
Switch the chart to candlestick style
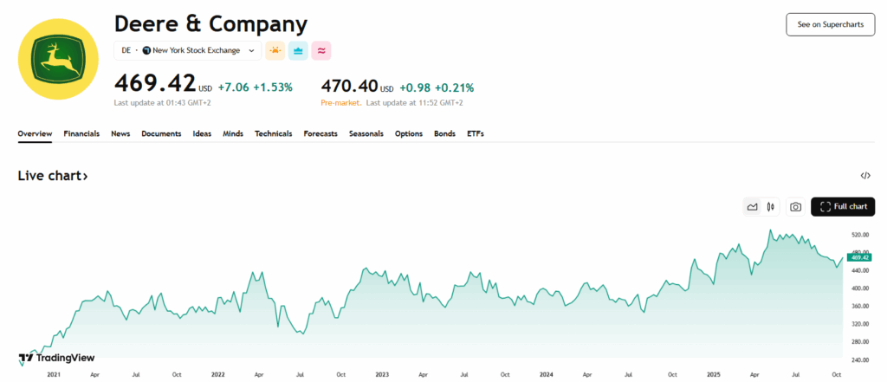tap(770, 207)
